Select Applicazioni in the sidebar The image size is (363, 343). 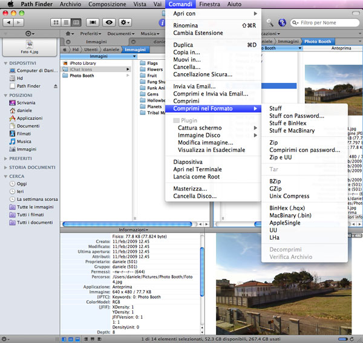click(x=30, y=118)
